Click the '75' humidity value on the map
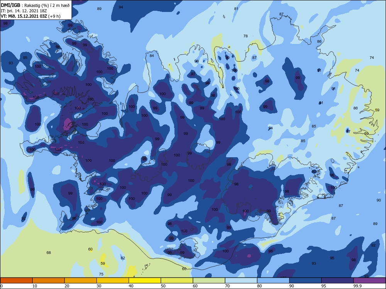Viewport: 386px width, 289px height. (101, 274)
